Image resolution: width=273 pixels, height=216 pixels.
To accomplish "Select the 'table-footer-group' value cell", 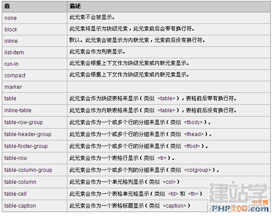I will [35, 146].
